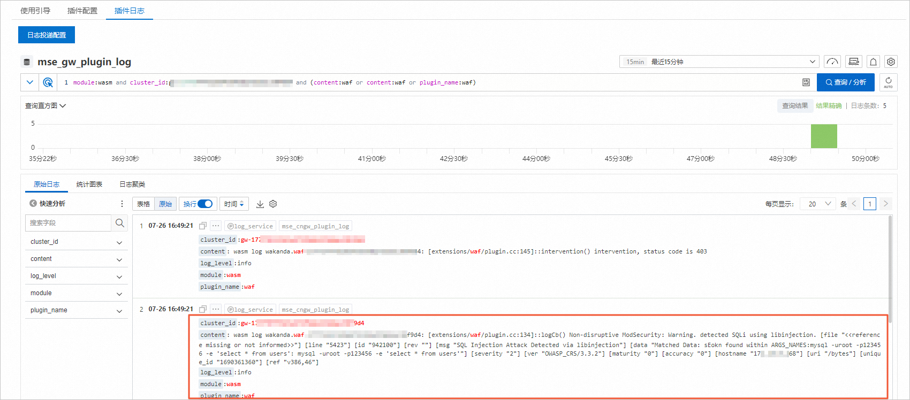Switch to 统计图表 tab

point(89,184)
